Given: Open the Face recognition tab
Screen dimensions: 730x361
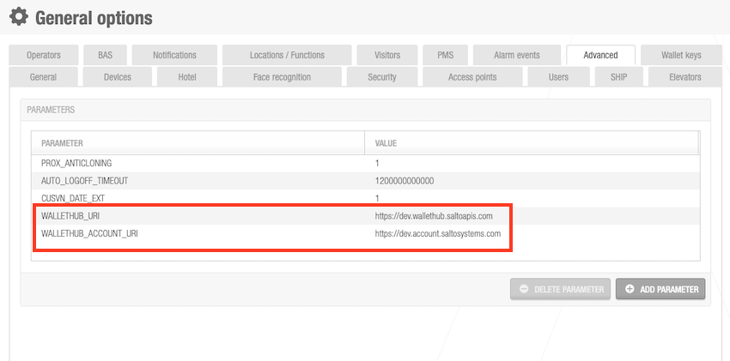Looking at the screenshot, I should pyautogui.click(x=282, y=76).
